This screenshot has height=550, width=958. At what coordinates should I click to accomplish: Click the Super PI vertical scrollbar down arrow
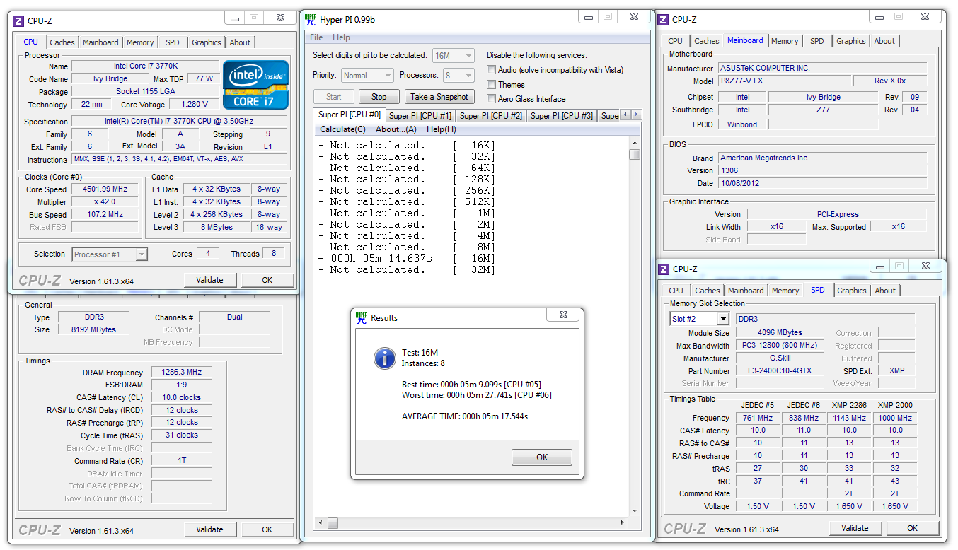[635, 511]
